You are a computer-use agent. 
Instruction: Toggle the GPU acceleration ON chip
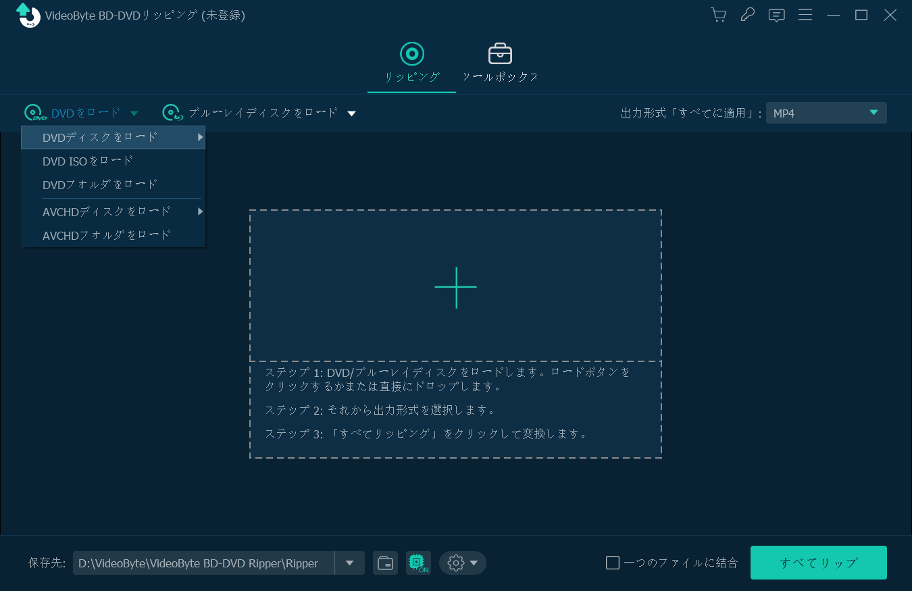(x=418, y=563)
